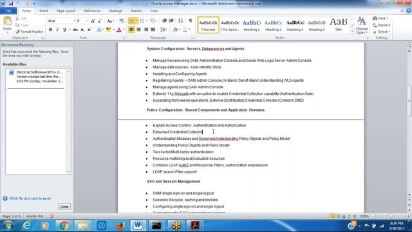Open the Windows Start menu
This screenshot has height=232, width=412.
pos(7,226)
